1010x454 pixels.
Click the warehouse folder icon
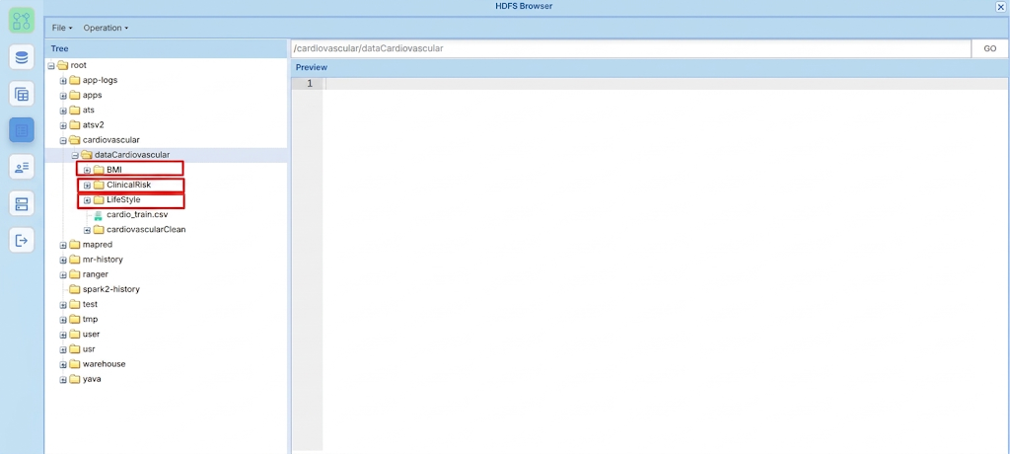click(x=74, y=364)
